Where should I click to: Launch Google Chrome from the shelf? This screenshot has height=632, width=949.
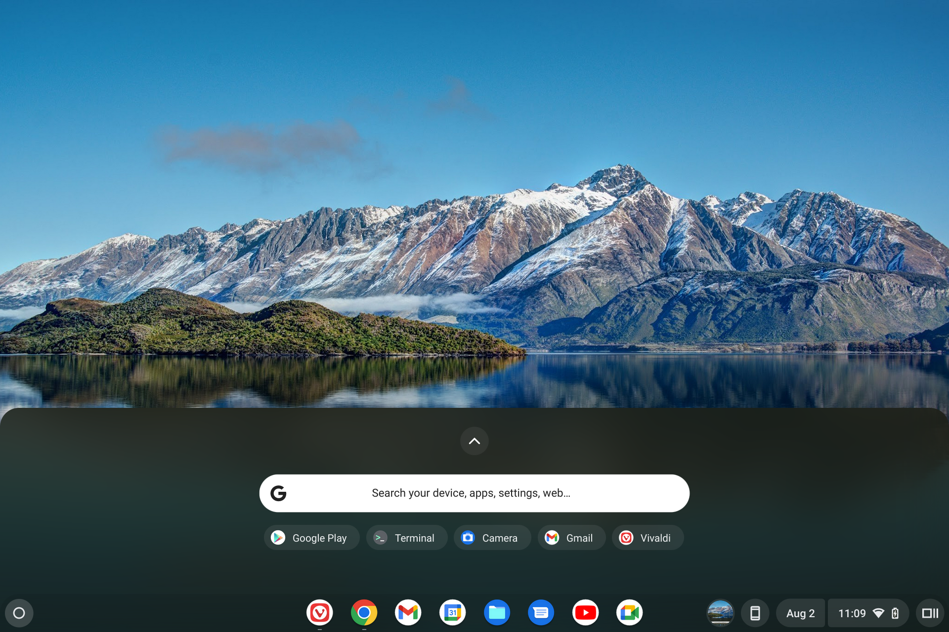click(x=364, y=613)
